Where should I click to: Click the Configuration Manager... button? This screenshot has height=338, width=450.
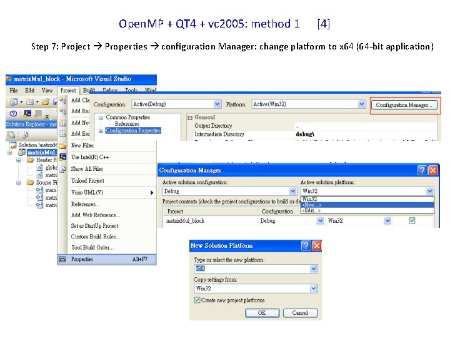(404, 105)
